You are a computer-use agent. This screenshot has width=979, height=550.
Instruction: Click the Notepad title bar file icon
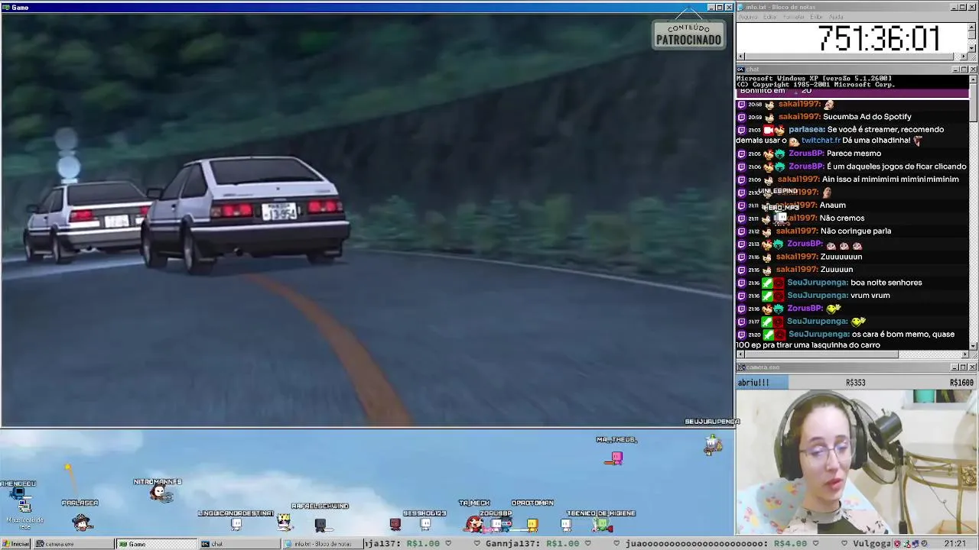(741, 7)
